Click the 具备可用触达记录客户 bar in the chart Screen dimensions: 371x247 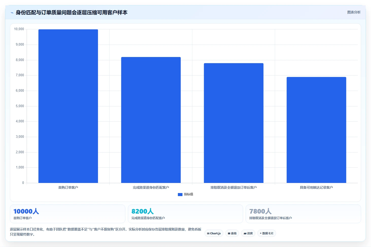pos(316,130)
